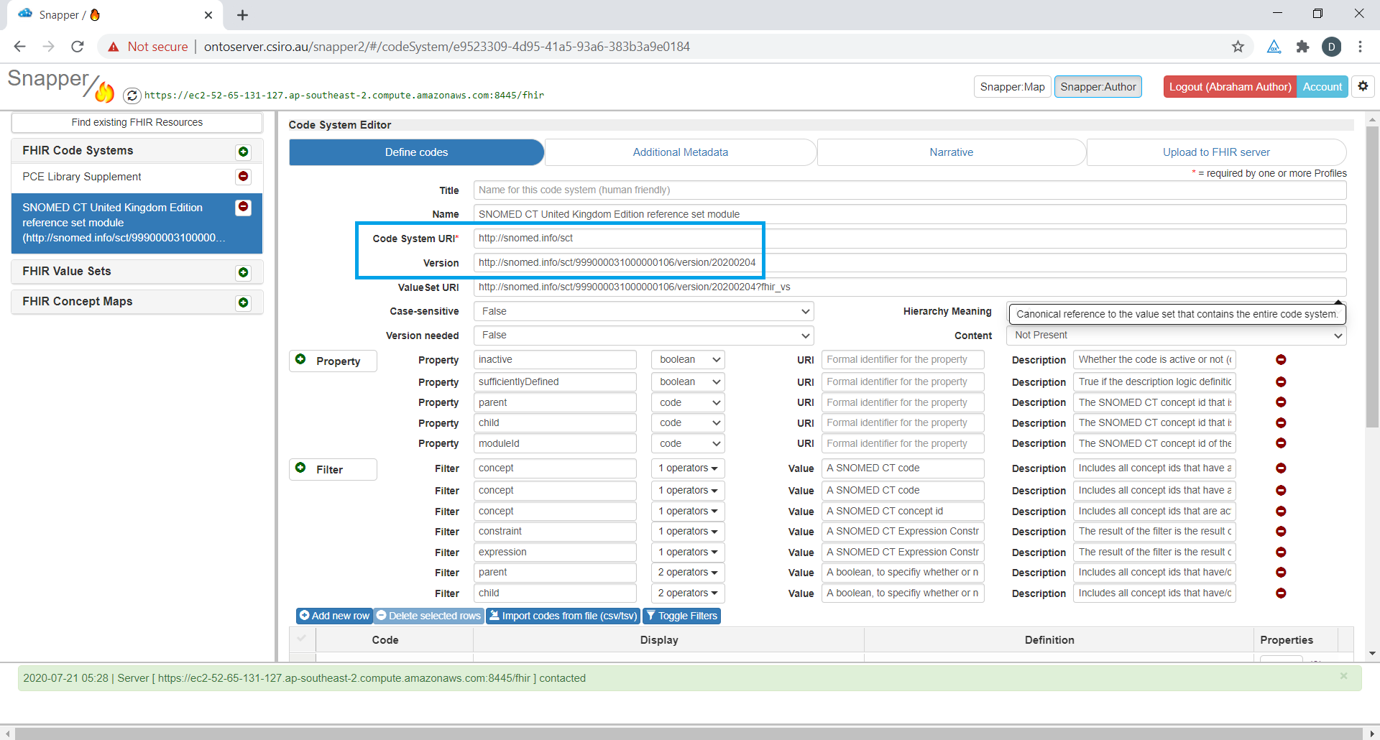Click the horizontal scrollbar at page bottom
Screen dimensions: 1380x740
pyautogui.click(x=689, y=734)
